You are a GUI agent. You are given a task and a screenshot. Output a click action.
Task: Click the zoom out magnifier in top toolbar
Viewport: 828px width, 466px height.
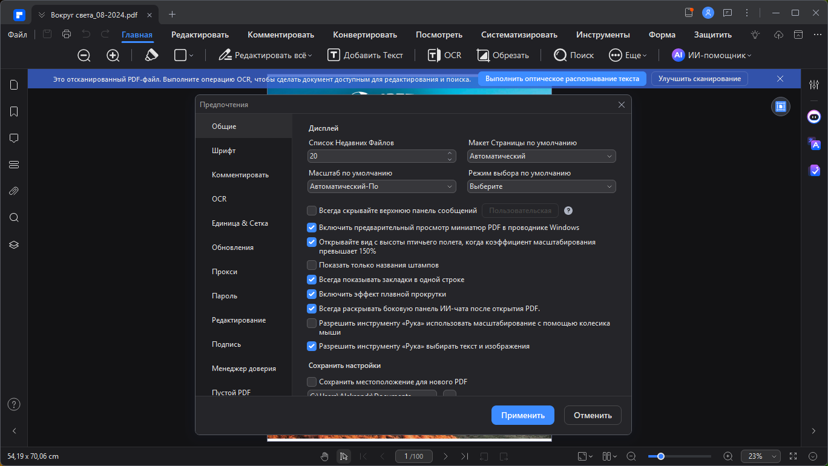84,55
